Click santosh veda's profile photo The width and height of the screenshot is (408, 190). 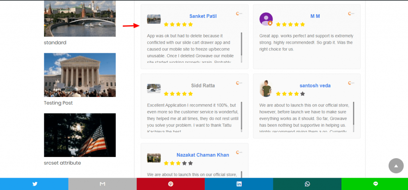pyautogui.click(x=266, y=89)
